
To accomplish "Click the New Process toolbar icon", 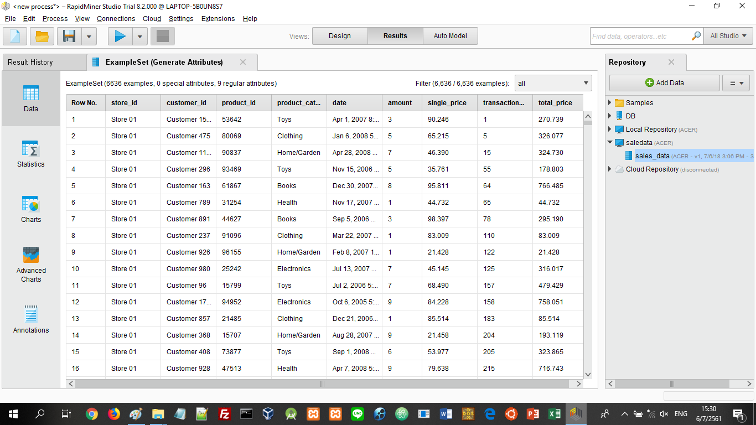I will click(x=15, y=37).
